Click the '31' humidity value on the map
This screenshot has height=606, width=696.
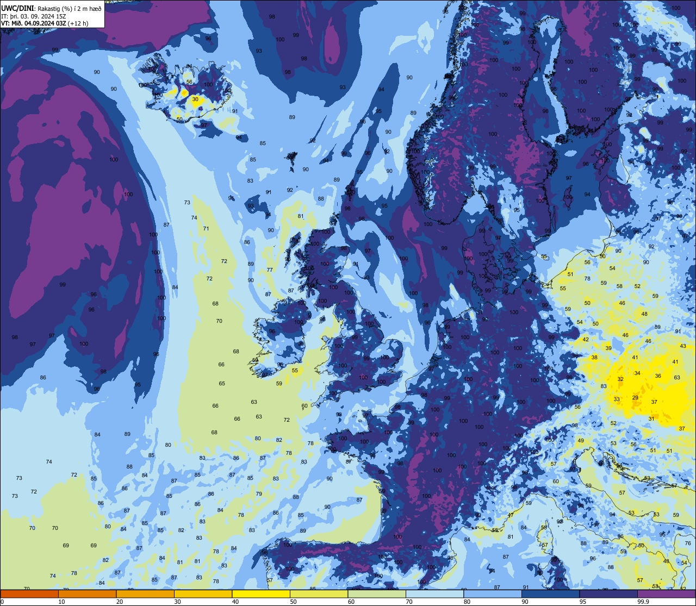[x=651, y=419]
